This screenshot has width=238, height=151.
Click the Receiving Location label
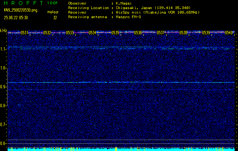(89, 8)
